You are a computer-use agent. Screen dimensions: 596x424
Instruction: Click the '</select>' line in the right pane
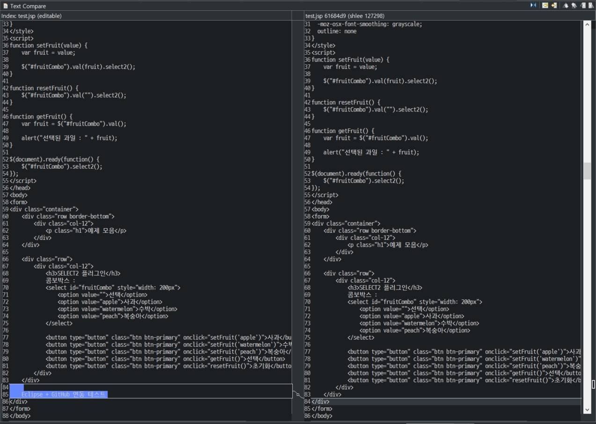(361, 337)
